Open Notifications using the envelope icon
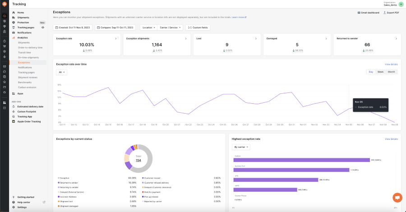This screenshot has width=406, height=212. [x=14, y=32]
